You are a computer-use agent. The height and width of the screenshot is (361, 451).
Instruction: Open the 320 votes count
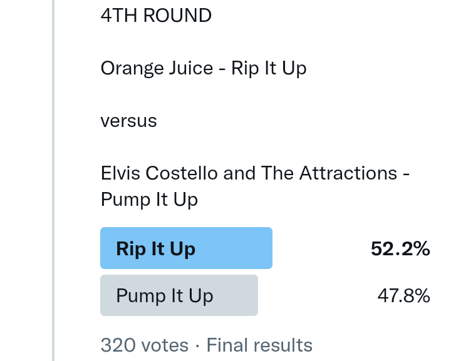pos(144,345)
